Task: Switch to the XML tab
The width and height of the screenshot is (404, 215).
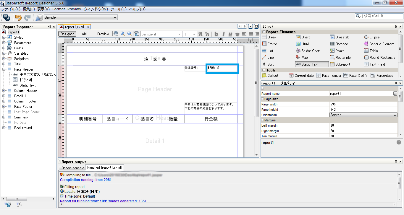Action: point(85,33)
